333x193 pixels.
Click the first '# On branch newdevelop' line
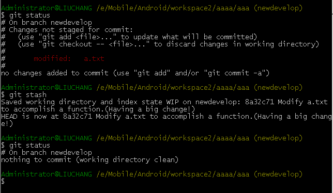47,23
